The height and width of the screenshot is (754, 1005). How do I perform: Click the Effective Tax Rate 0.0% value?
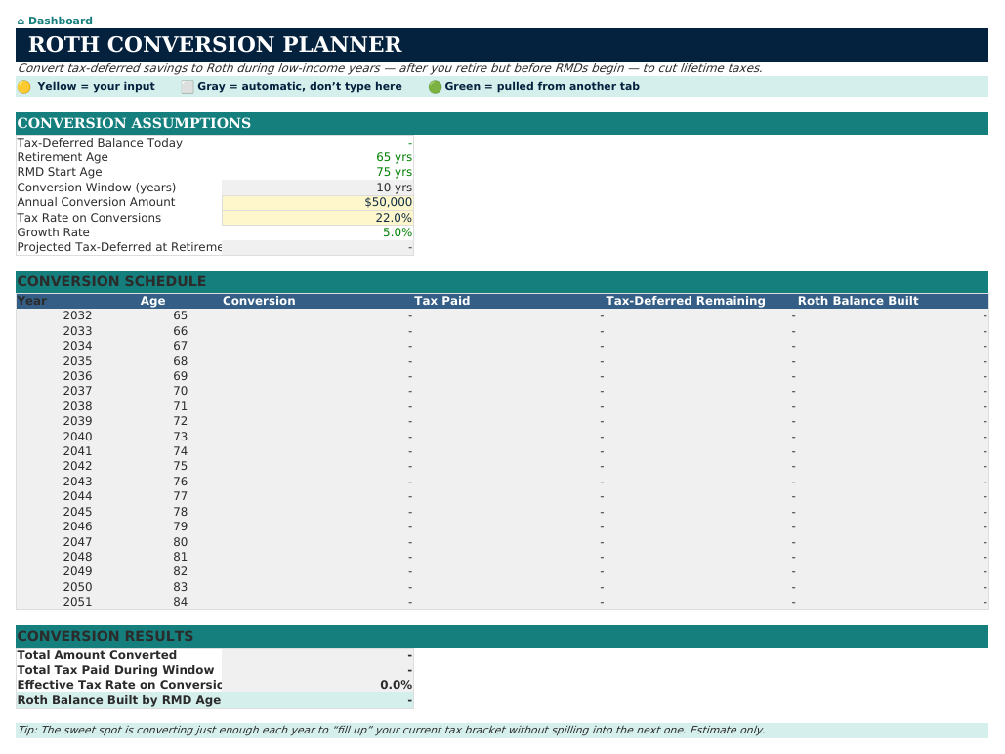tap(397, 686)
